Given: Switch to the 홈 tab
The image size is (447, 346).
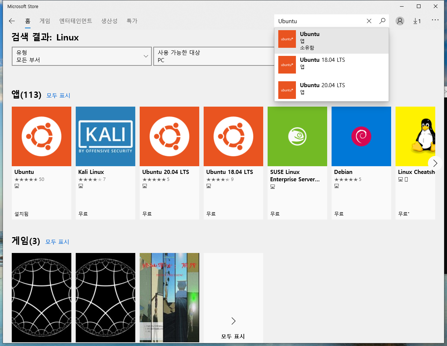Looking at the screenshot, I should (x=28, y=21).
